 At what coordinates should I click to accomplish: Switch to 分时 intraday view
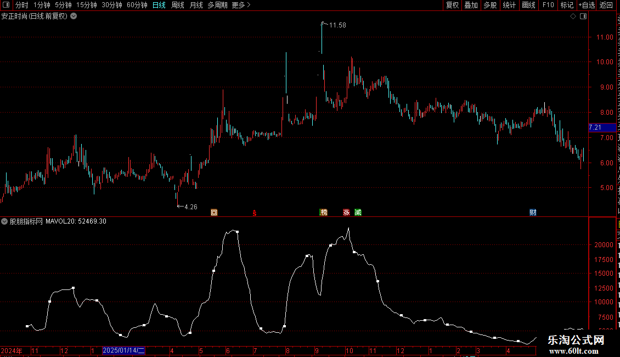[x=22, y=5]
